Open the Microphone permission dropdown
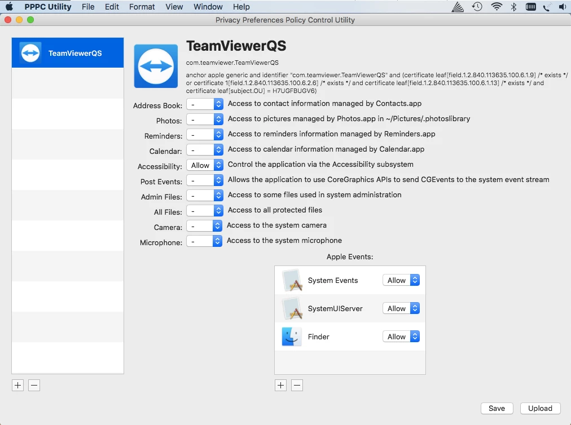This screenshot has height=425, width=571. click(204, 241)
